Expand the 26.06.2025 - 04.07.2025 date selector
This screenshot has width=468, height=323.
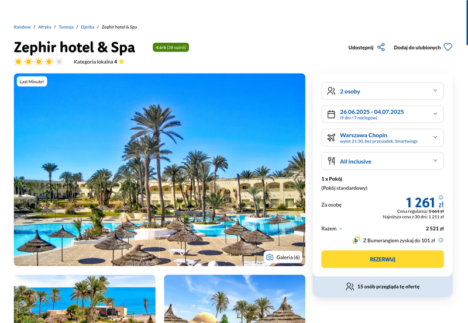pos(383,114)
